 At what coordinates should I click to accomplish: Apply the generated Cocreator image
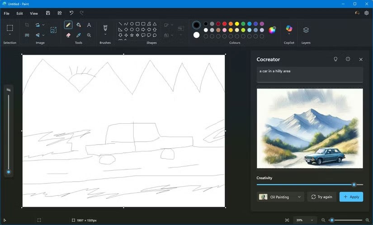click(351, 197)
